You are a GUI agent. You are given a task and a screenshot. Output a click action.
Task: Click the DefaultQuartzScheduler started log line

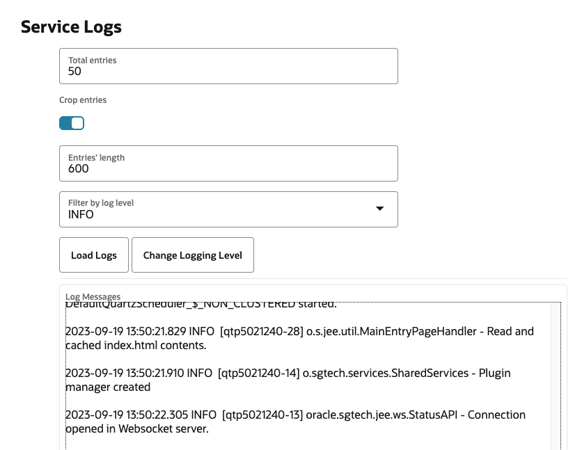point(200,305)
